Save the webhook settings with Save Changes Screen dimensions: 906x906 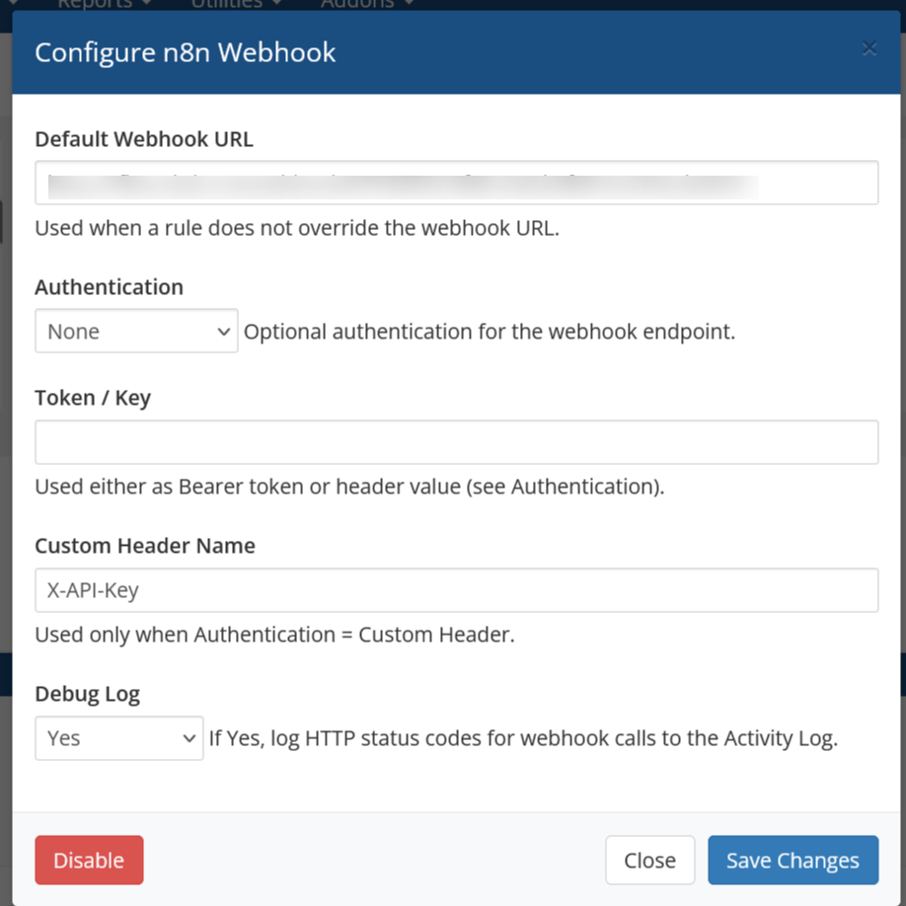793,861
